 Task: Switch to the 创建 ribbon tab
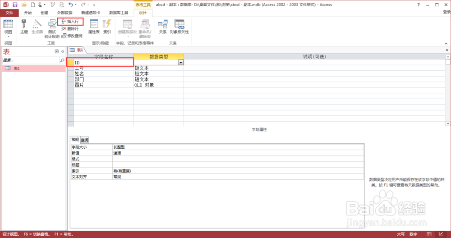44,13
